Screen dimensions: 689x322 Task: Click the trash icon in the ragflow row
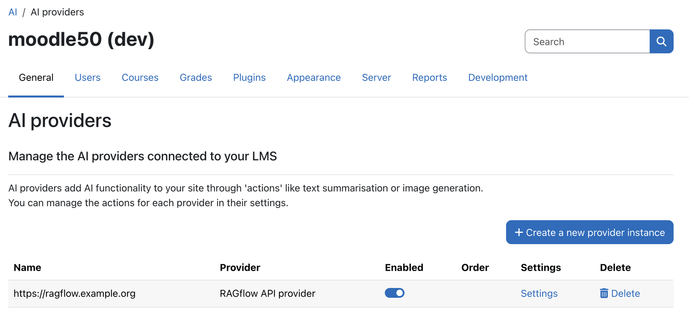pos(604,293)
